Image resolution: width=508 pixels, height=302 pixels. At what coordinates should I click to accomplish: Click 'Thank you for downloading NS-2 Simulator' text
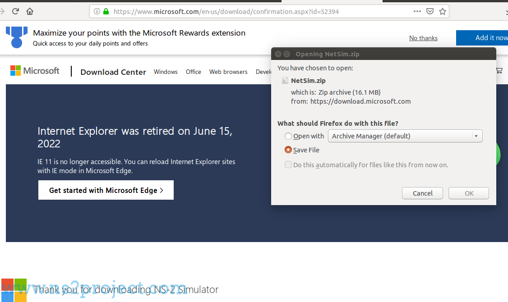(126, 289)
